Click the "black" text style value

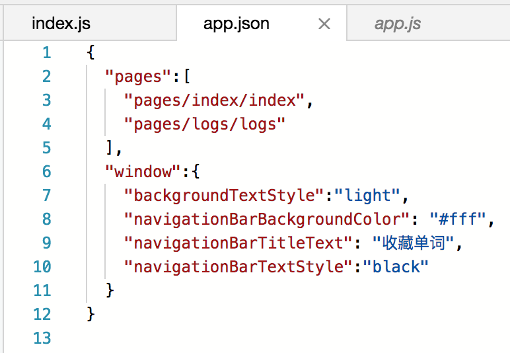point(396,266)
